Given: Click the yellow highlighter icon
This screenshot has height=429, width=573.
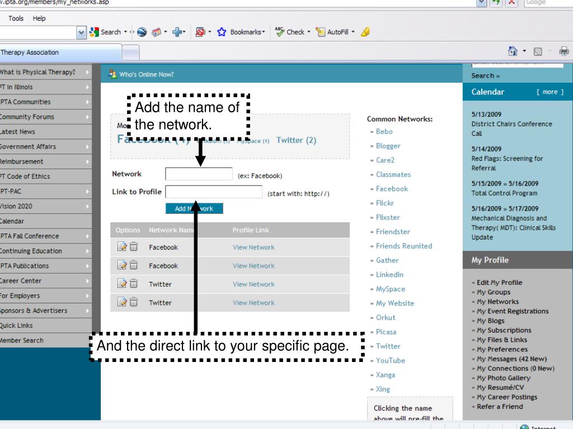Looking at the screenshot, I should tap(365, 32).
